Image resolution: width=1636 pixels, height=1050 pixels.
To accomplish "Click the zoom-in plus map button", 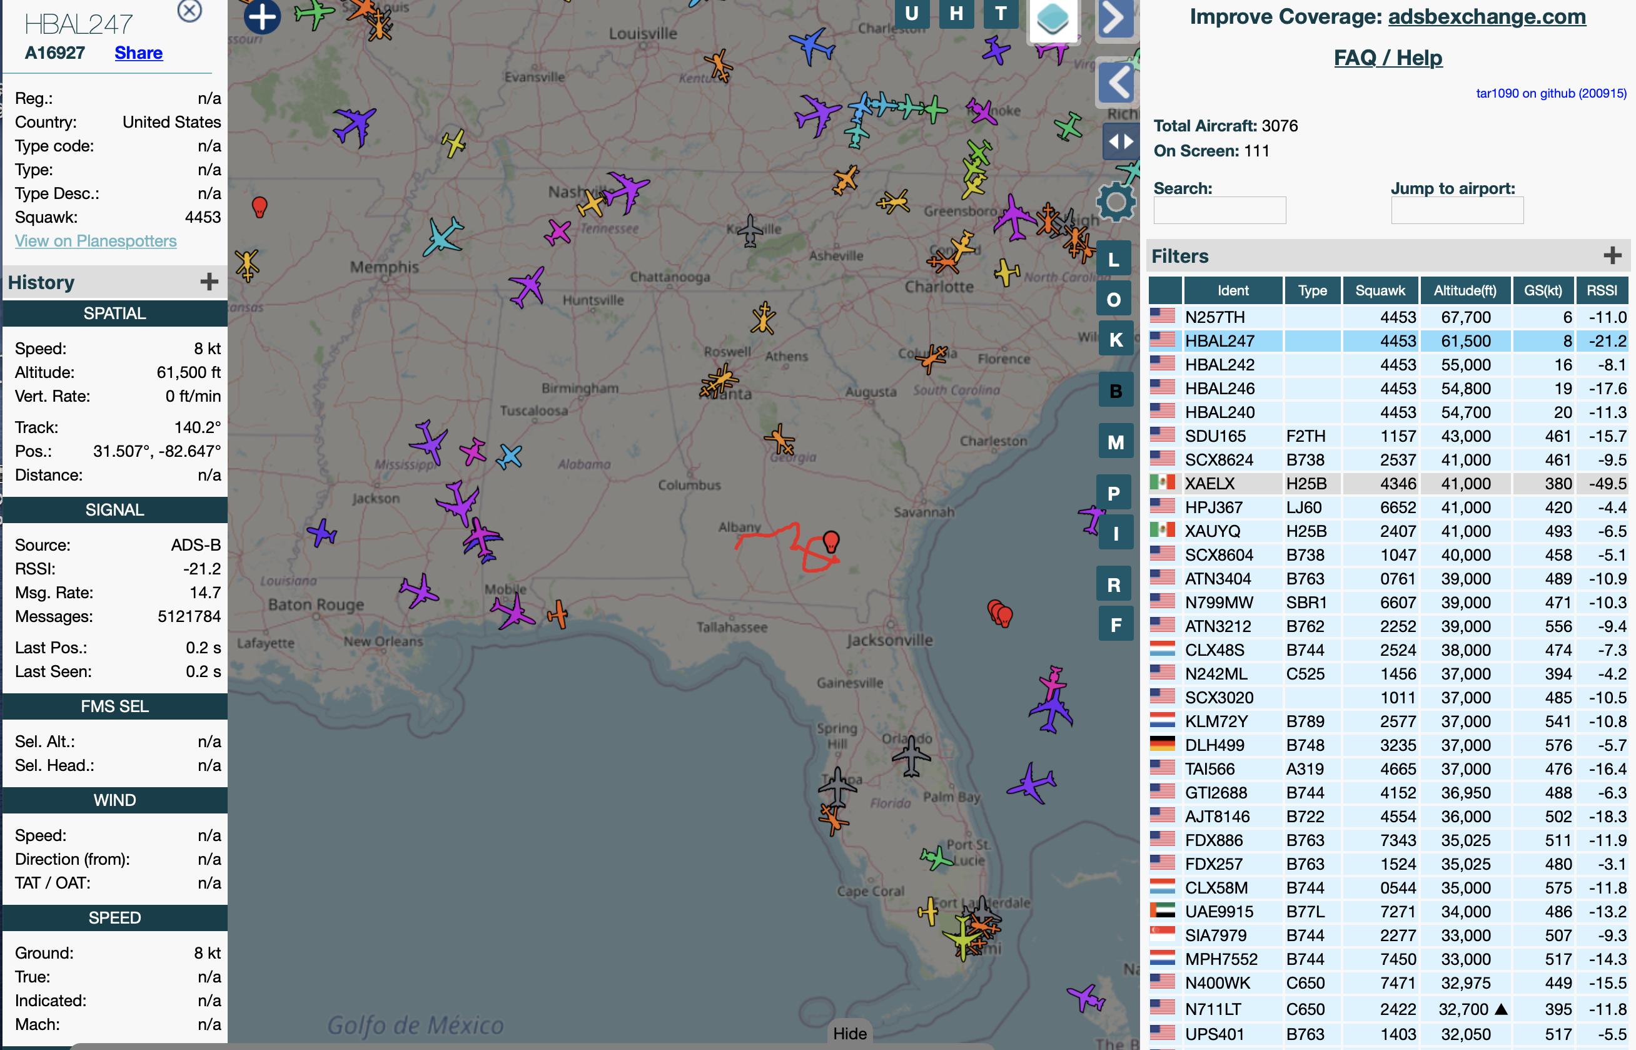I will pos(262,16).
